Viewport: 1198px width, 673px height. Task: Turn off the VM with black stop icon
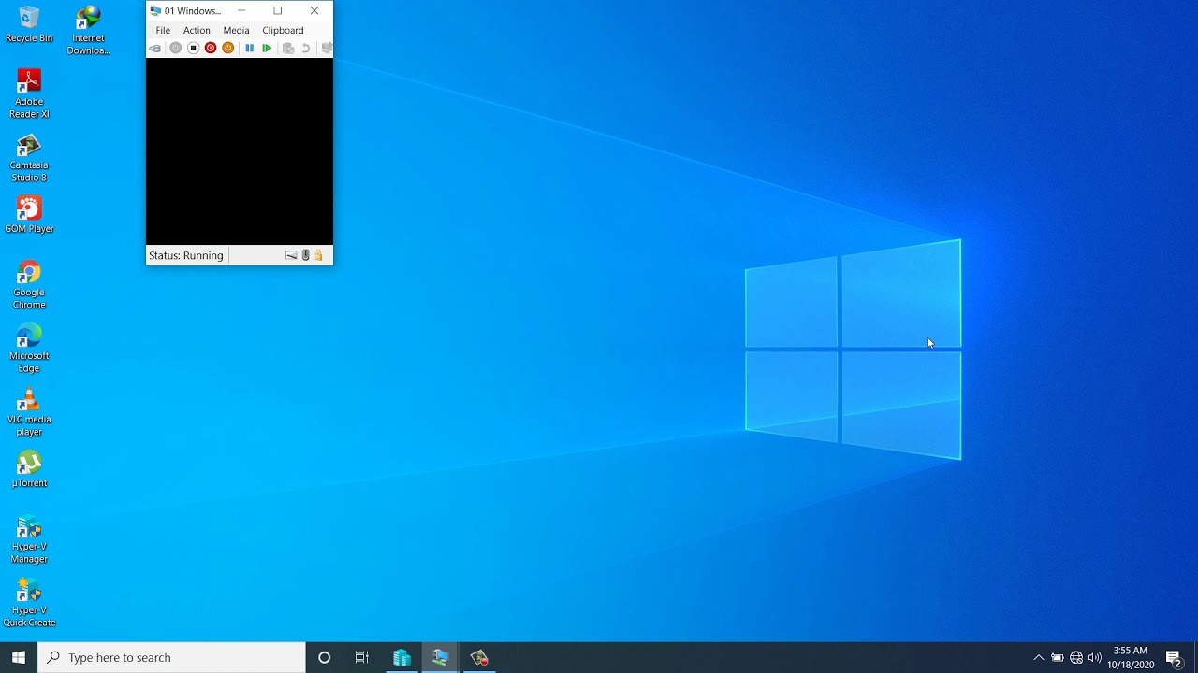(193, 49)
